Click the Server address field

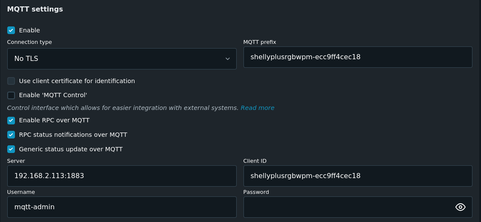click(122, 176)
